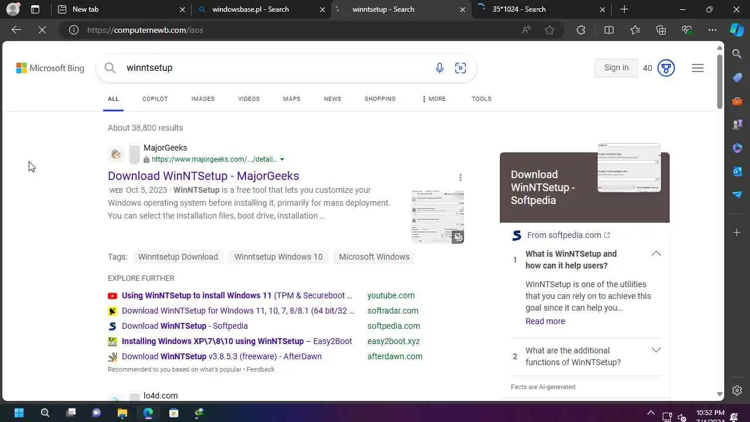Image resolution: width=750 pixels, height=422 pixels.
Task: Expand the additional functions of WinNTSetup question
Action: [x=656, y=350]
